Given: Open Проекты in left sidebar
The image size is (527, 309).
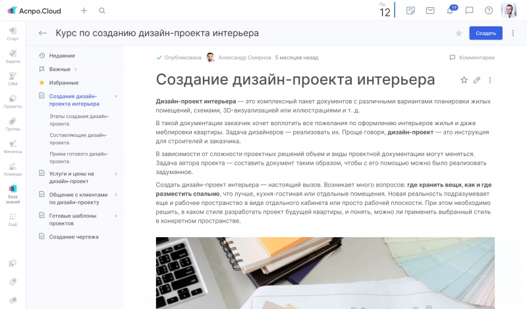Looking at the screenshot, I should tap(13, 101).
